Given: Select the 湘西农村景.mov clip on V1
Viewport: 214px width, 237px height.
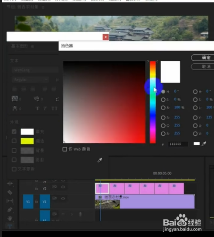Looking at the screenshot, I should [x=145, y=202].
